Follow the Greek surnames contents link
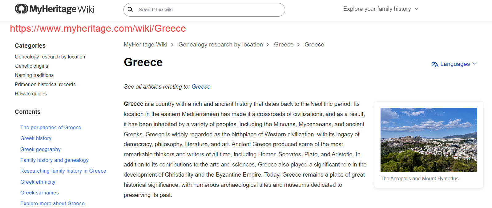The height and width of the screenshot is (208, 492). 39,193
